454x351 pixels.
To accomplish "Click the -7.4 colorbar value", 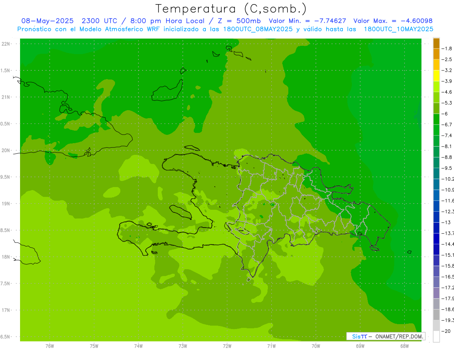I will point(447,135).
